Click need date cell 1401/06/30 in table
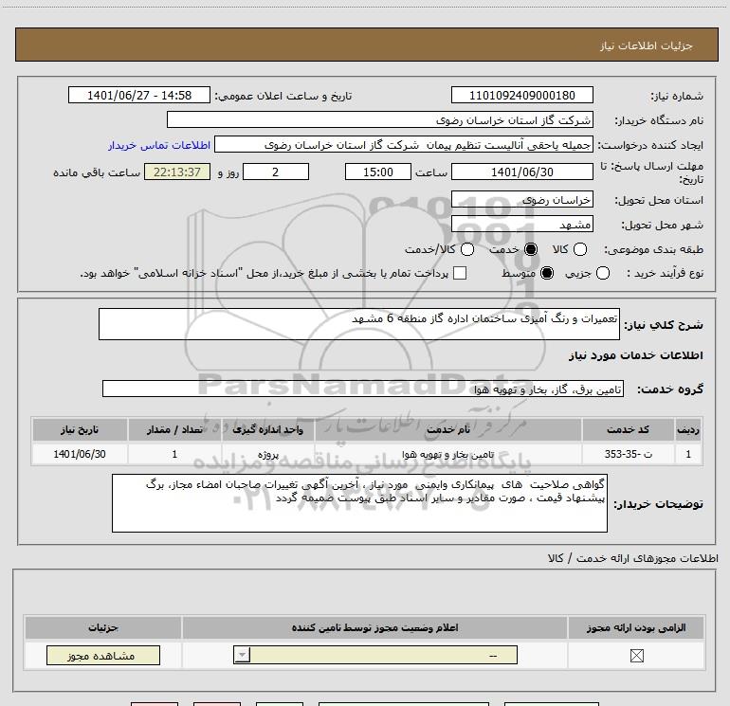730x706 pixels. pyautogui.click(x=80, y=454)
